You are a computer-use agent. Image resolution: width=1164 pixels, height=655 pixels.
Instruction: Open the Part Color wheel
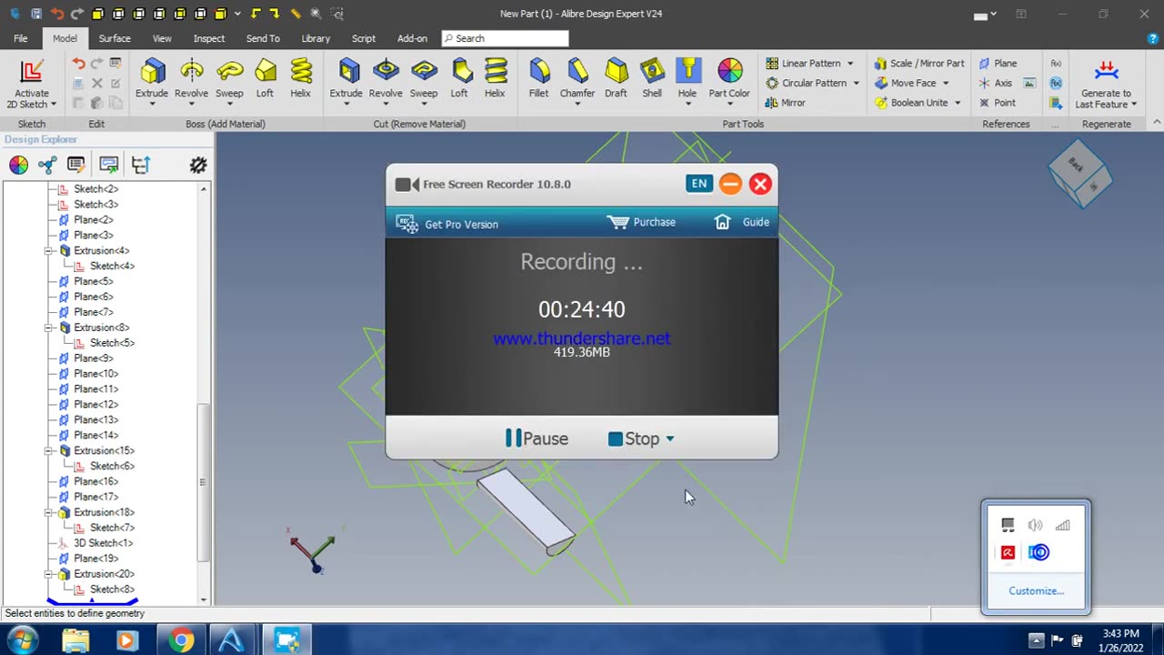(x=729, y=72)
